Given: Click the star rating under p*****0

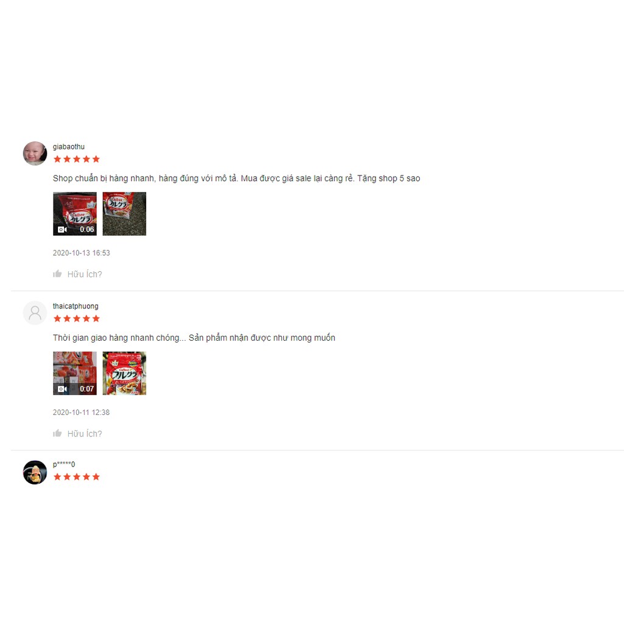Looking at the screenshot, I should click(76, 477).
